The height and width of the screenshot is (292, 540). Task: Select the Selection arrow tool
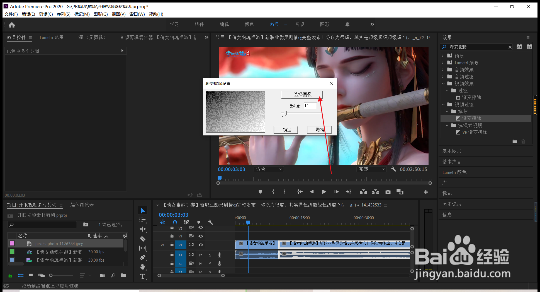[143, 211]
